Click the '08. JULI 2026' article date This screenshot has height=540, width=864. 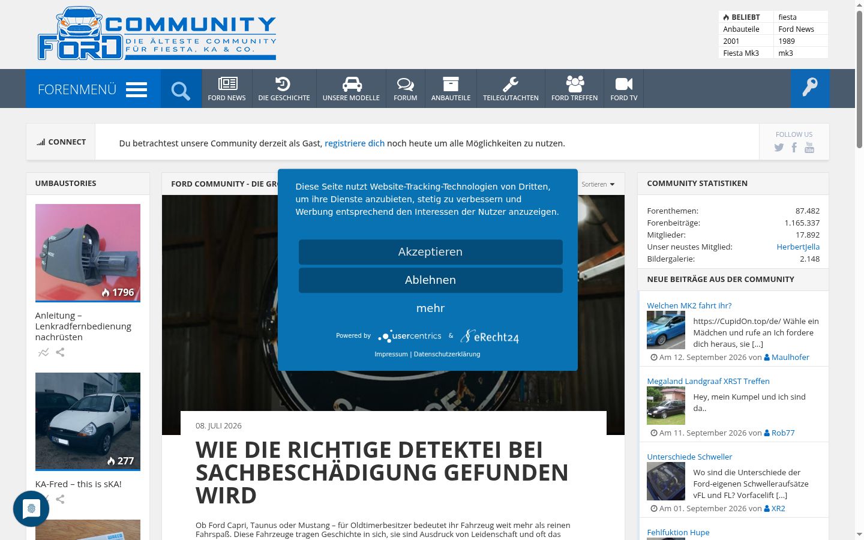coord(218,425)
